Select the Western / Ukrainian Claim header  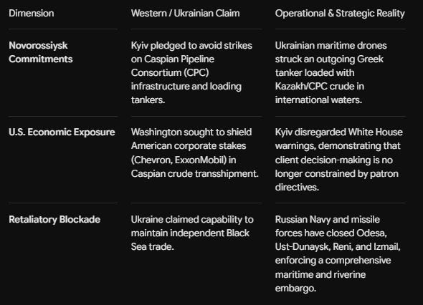186,13
